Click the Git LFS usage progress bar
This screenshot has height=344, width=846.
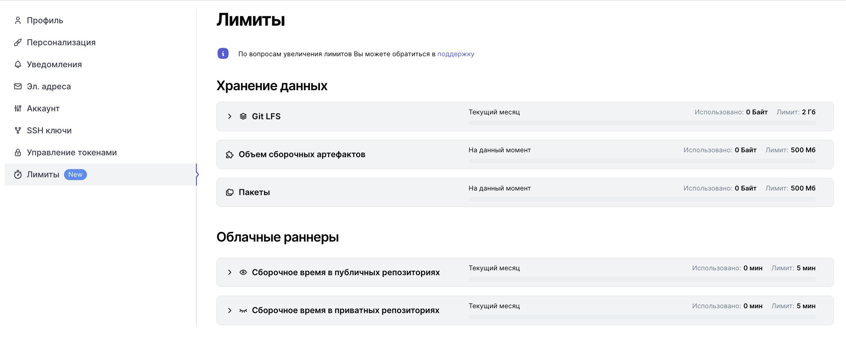pyautogui.click(x=641, y=123)
